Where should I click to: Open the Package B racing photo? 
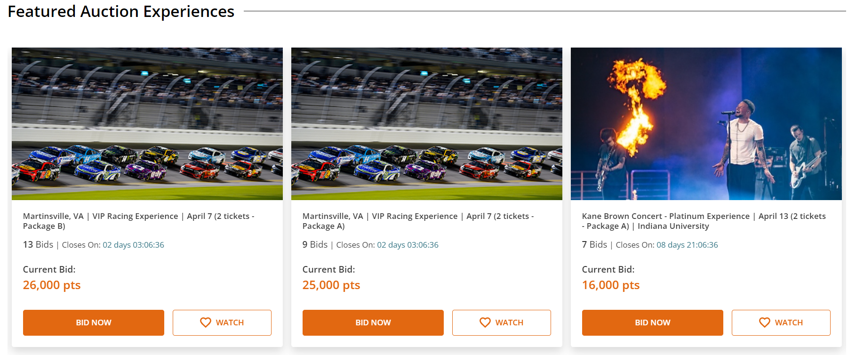(x=147, y=124)
